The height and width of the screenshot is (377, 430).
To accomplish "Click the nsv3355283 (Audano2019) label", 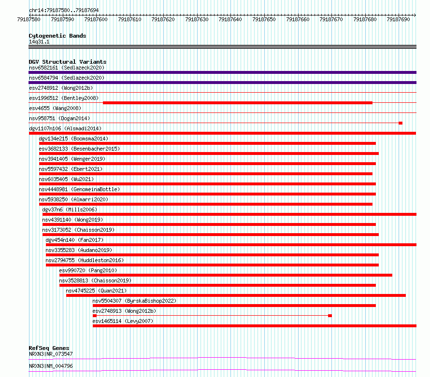I will (79, 250).
